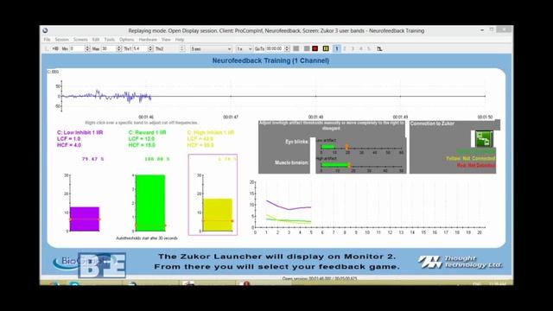Open the Hardware menu
Viewport: 553px width, 311px height.
148,40
